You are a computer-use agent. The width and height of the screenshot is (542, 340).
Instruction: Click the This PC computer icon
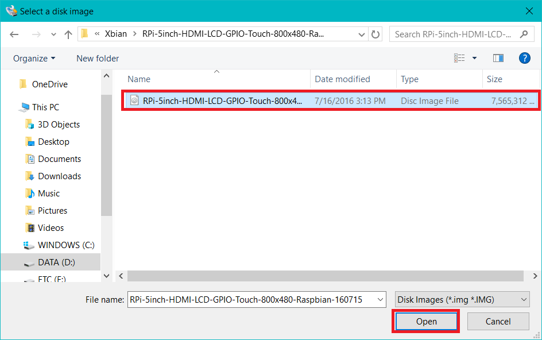click(x=24, y=107)
